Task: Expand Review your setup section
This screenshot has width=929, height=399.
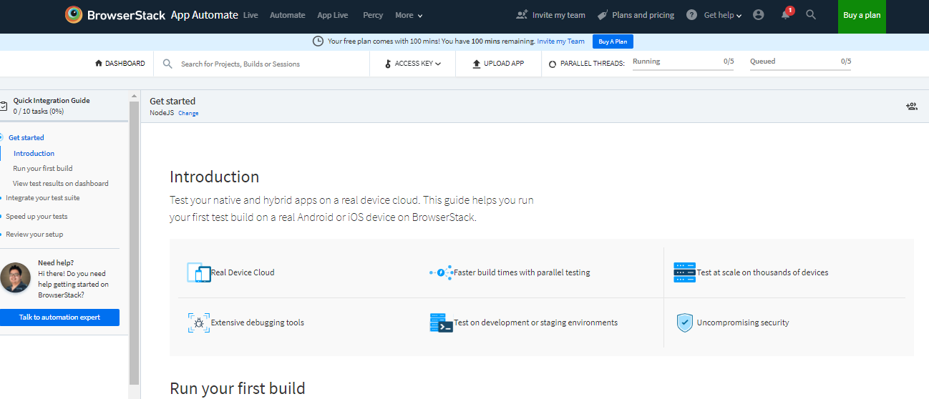Action: pos(34,235)
